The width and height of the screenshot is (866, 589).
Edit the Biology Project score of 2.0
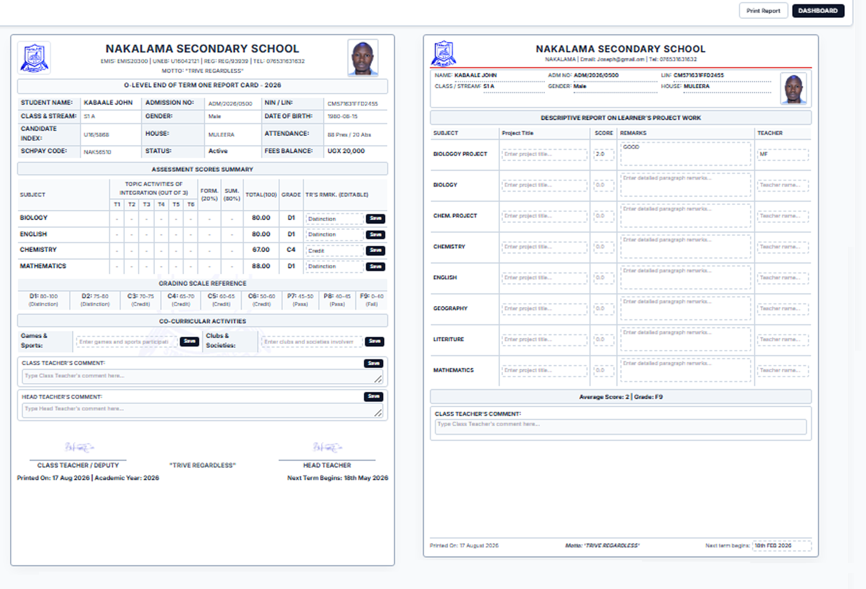604,154
